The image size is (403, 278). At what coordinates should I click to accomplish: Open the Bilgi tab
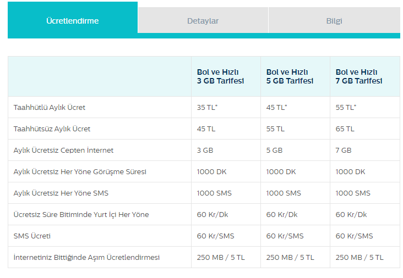point(334,20)
